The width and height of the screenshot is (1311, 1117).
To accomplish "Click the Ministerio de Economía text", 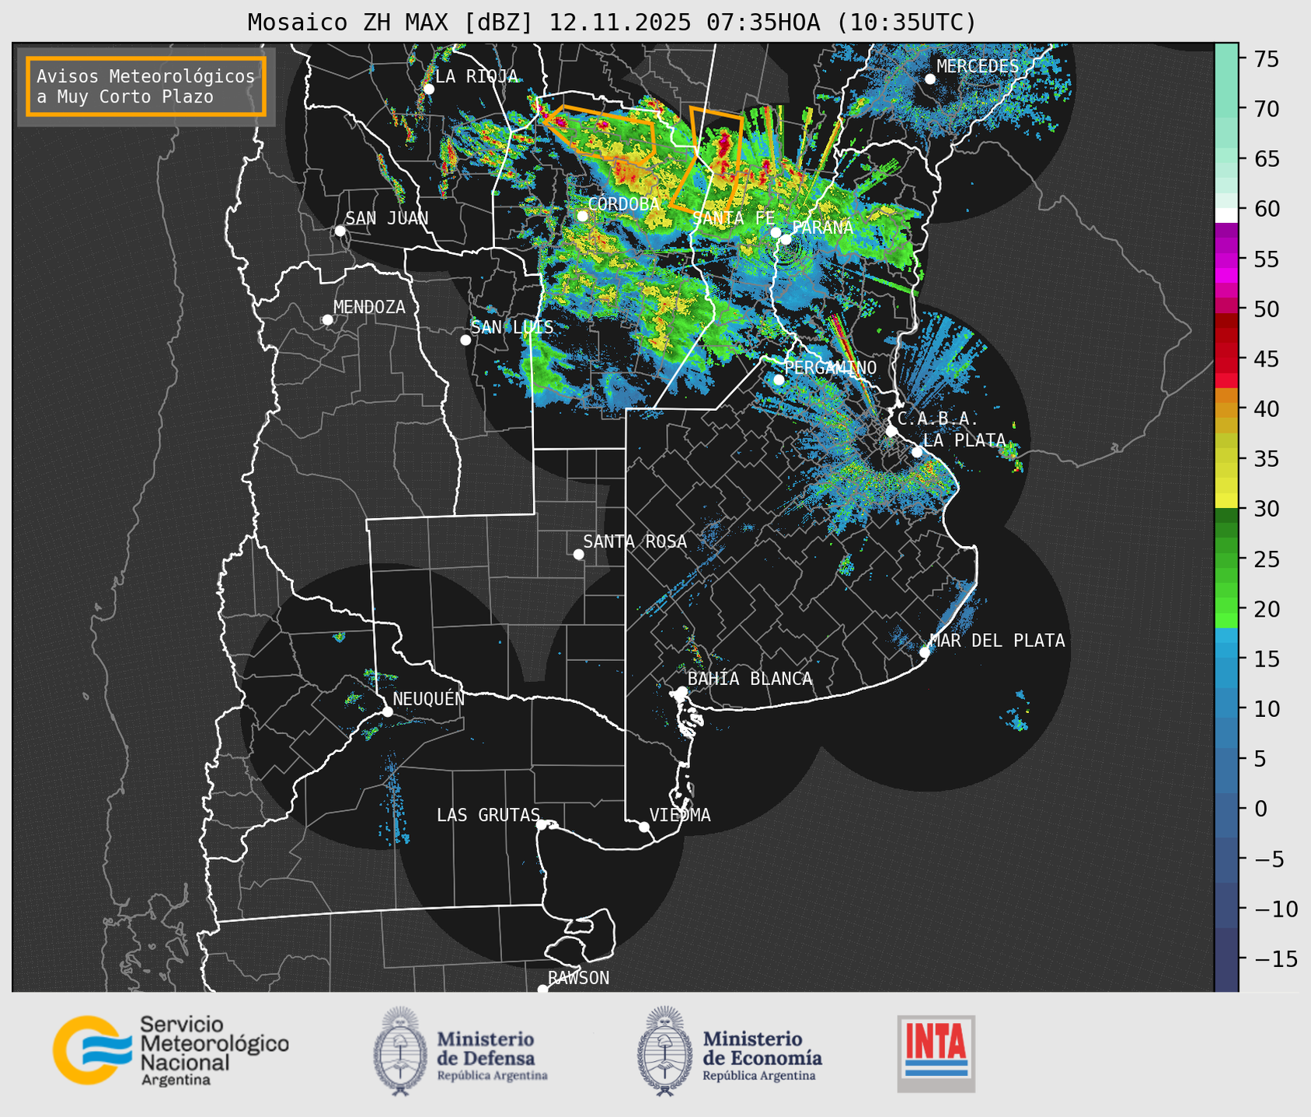I will [x=762, y=1054].
